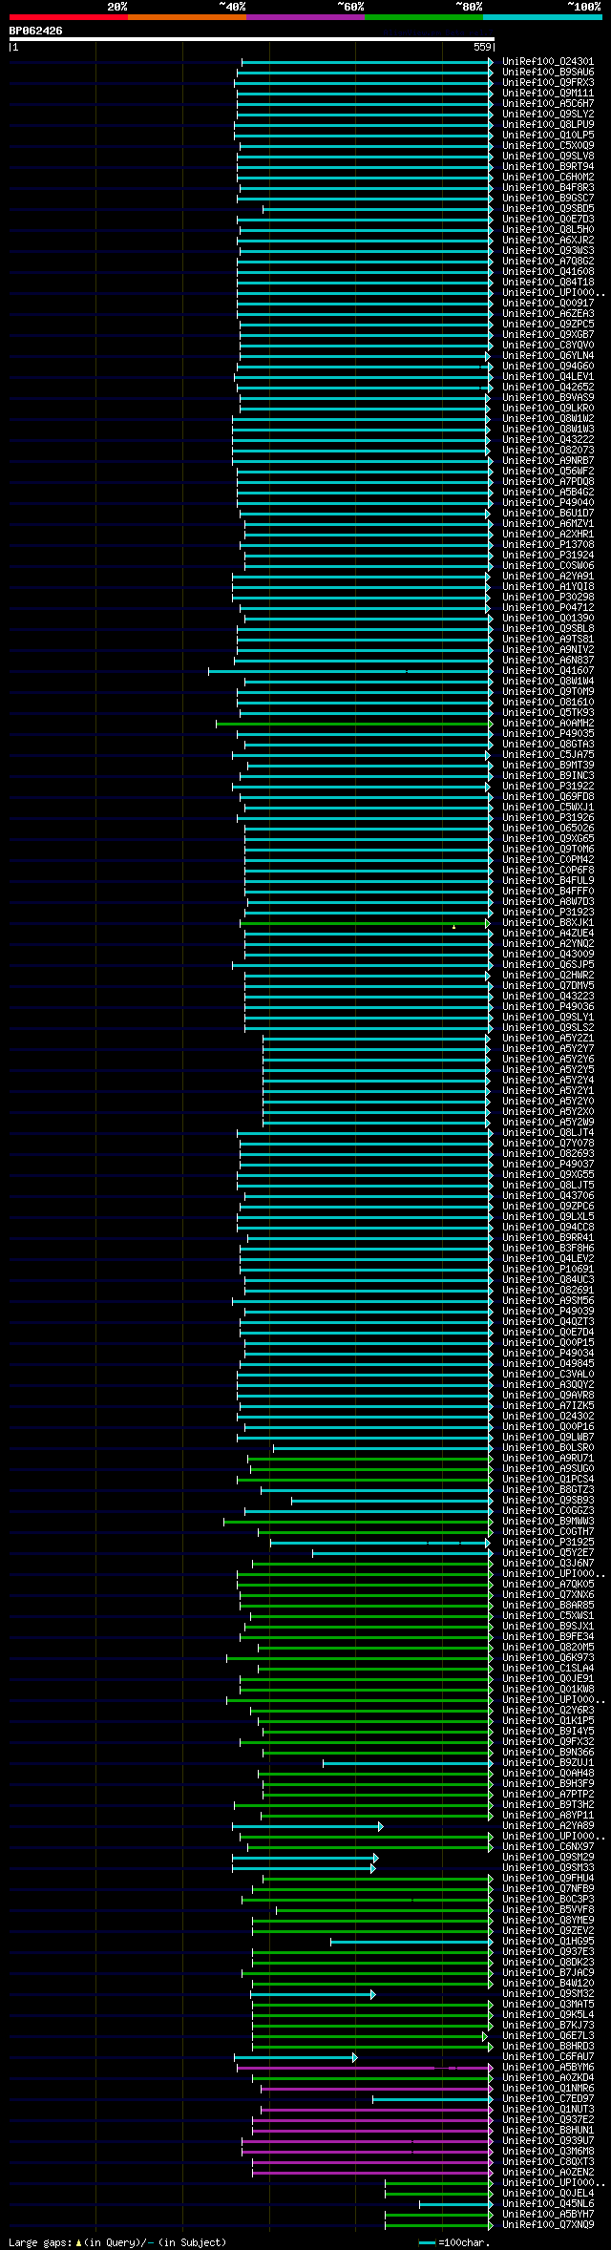Select hit label UniRef100_B9SAU6
Screen dimensions: 611x2250
tap(548, 73)
